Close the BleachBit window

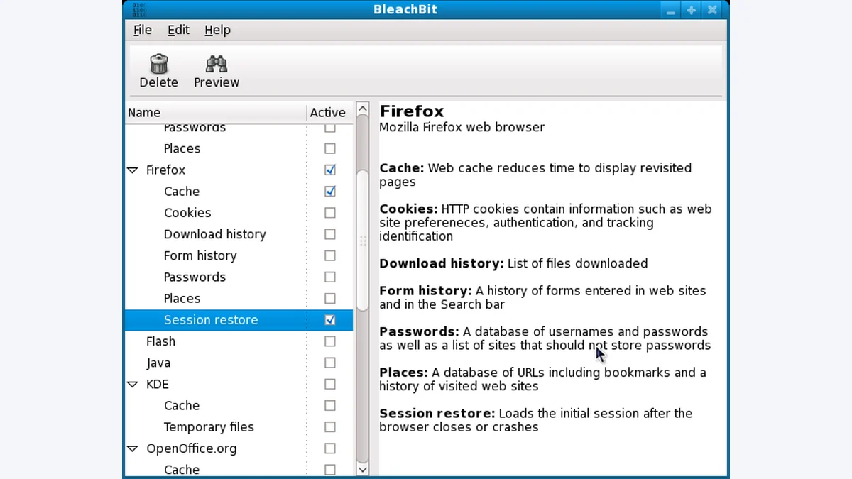[713, 10]
